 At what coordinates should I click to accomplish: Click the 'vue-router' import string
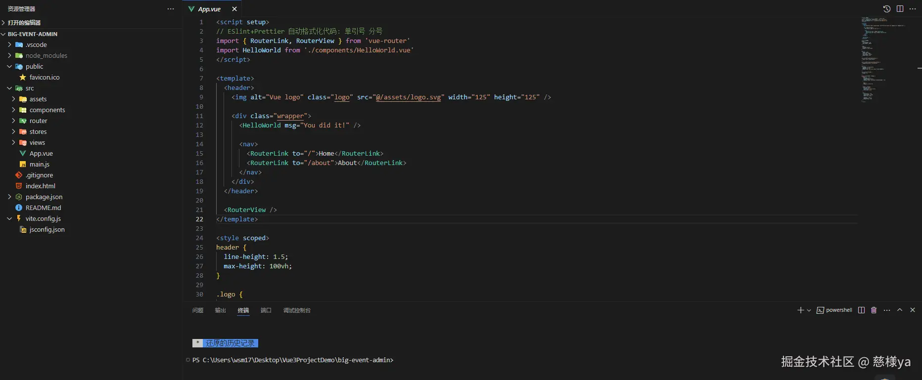(x=387, y=41)
